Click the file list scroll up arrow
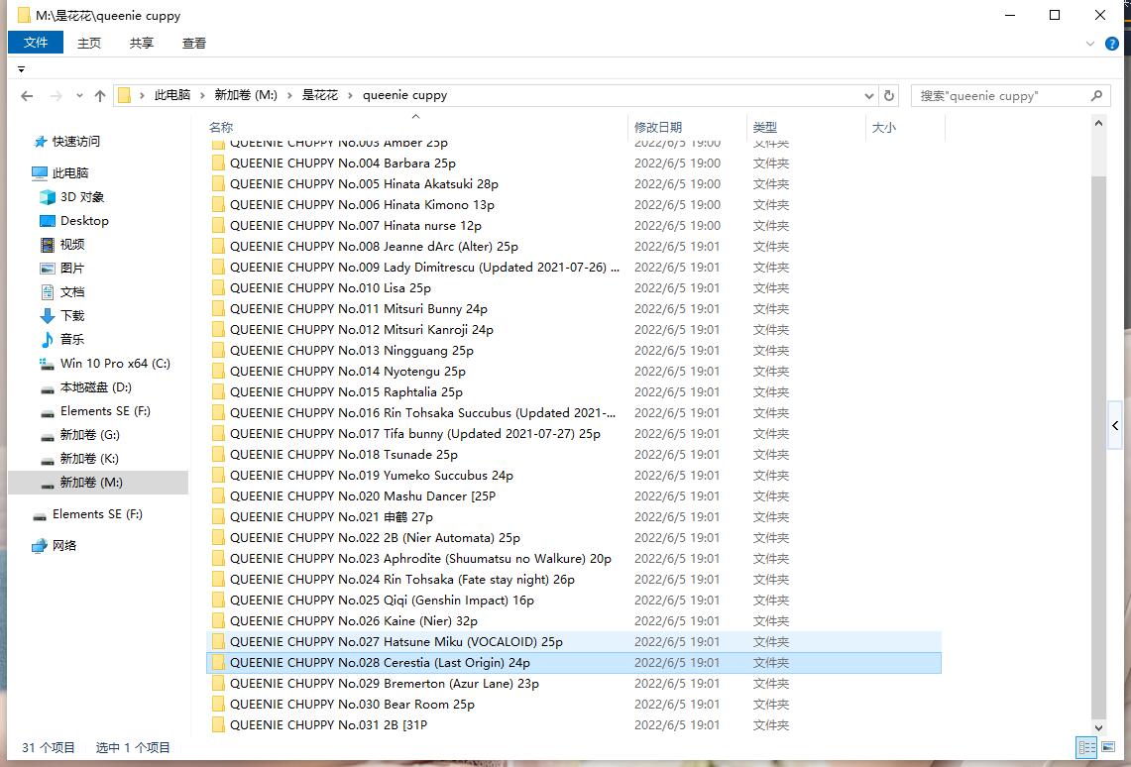Image resolution: width=1131 pixels, height=767 pixels. 1098,123
